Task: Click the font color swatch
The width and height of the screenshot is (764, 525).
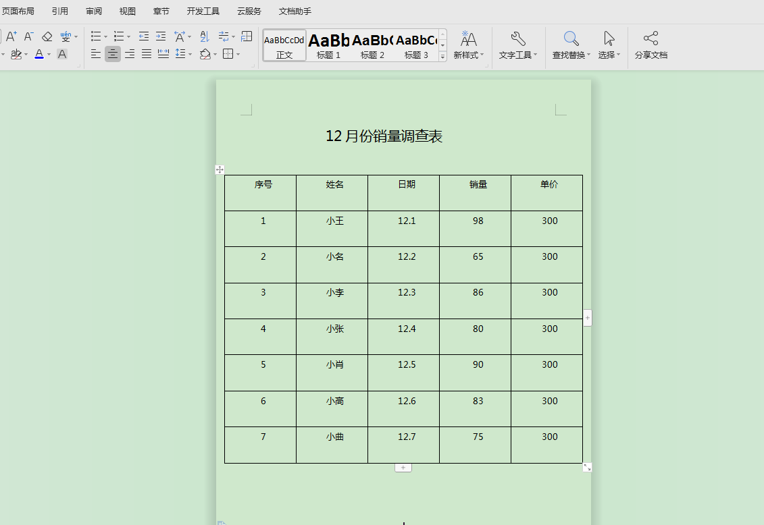Action: [x=39, y=54]
